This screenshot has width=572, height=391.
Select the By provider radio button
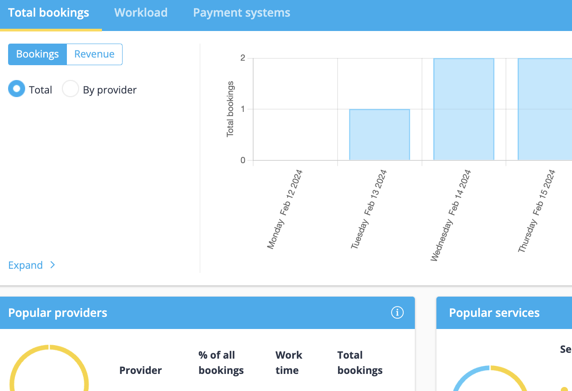(70, 89)
